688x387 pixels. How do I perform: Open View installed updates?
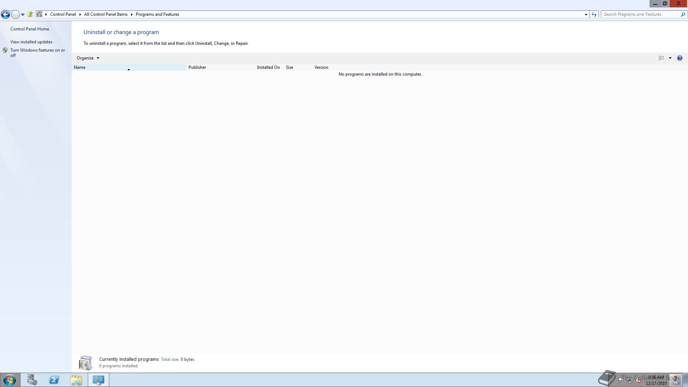[31, 42]
